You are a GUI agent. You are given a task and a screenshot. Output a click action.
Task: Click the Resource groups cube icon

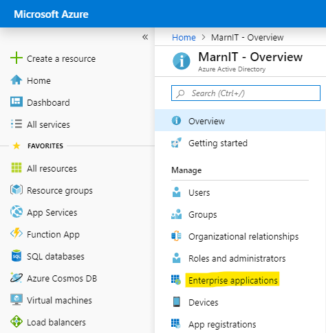tap(17, 190)
